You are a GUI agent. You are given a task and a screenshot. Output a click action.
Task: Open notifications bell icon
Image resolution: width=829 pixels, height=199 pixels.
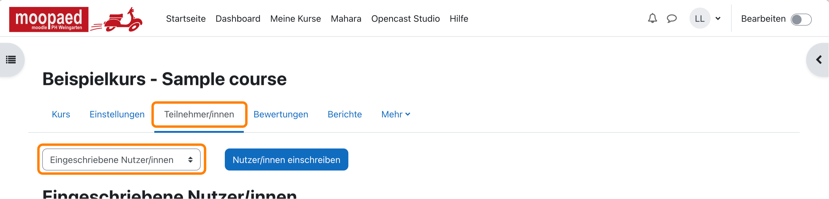pyautogui.click(x=652, y=19)
